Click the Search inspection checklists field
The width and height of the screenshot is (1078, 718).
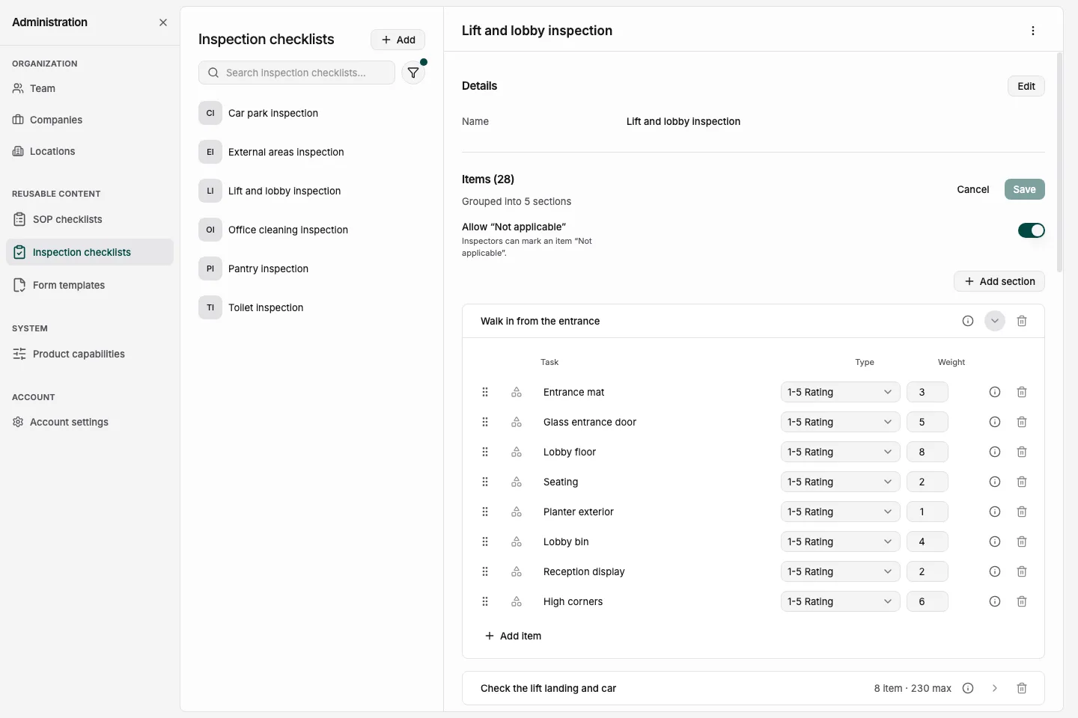296,73
